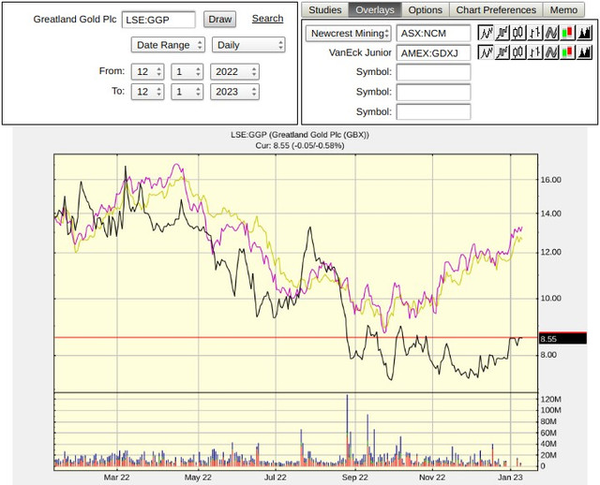600x485 pixels.
Task: Click the AMEX:GDXJ overlay symbol field
Action: pos(433,52)
